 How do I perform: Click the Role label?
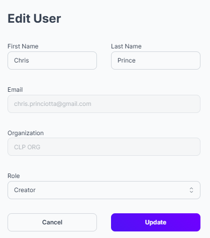click(x=14, y=176)
